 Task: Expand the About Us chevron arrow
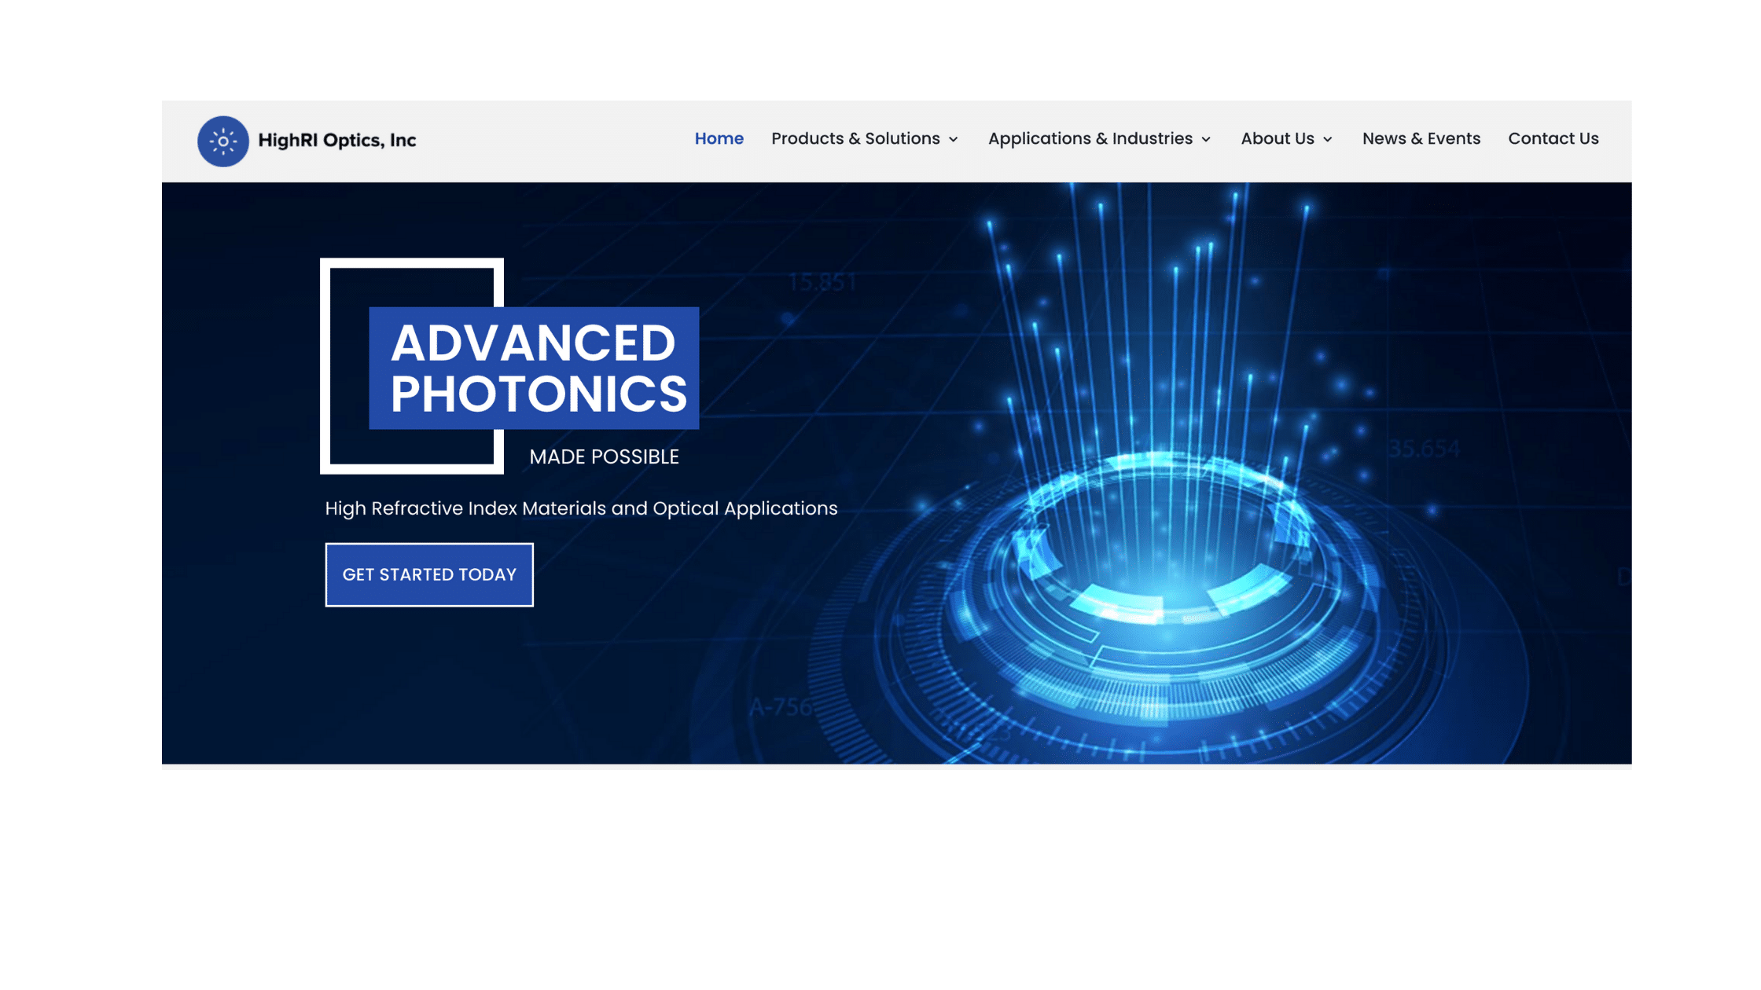point(1328,140)
